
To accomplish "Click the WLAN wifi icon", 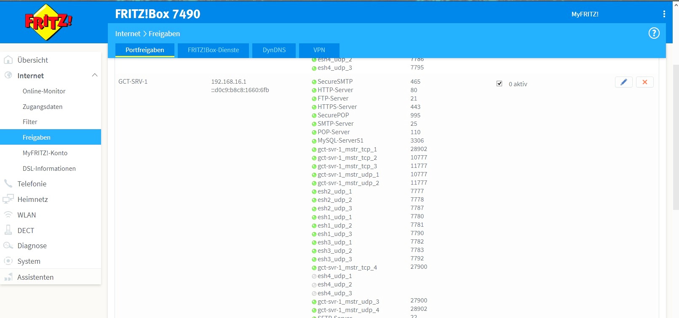I will [8, 215].
